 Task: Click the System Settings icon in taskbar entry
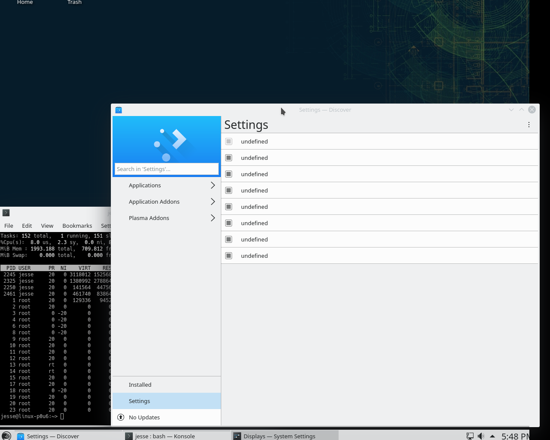237,436
